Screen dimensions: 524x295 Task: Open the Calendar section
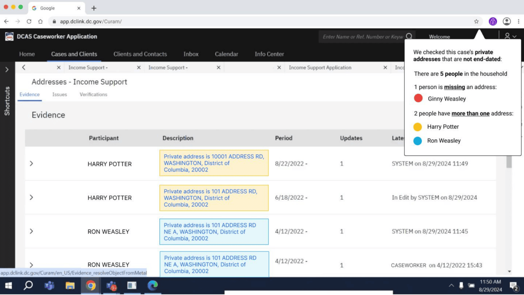[x=227, y=54]
